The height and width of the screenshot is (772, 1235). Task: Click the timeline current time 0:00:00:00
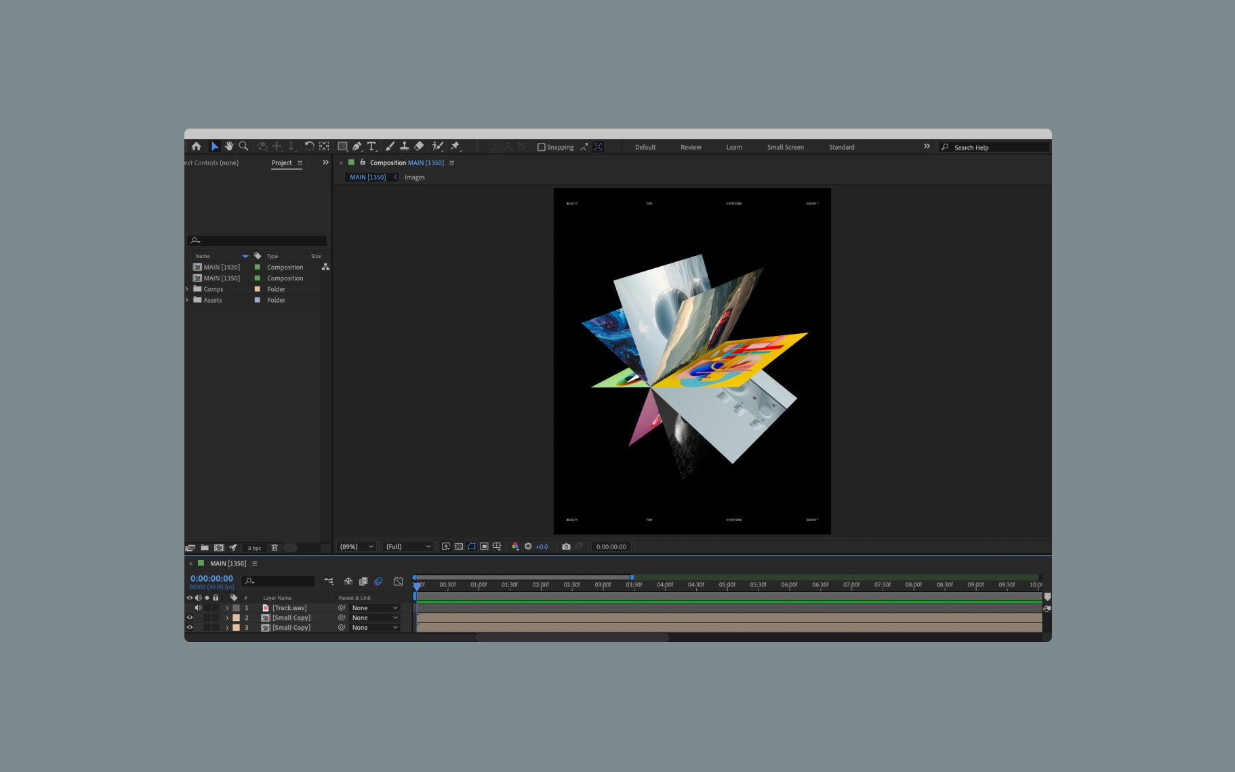[211, 578]
